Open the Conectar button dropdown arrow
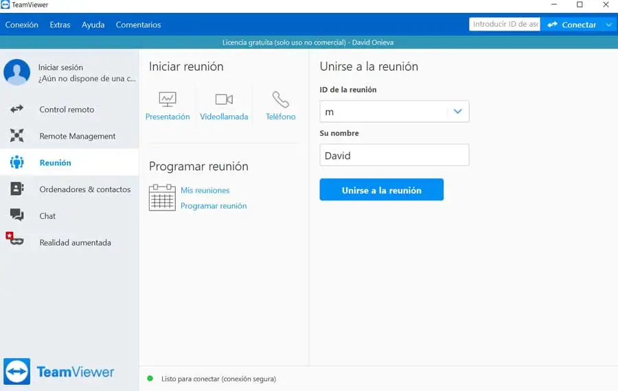The width and height of the screenshot is (618, 391). [609, 25]
